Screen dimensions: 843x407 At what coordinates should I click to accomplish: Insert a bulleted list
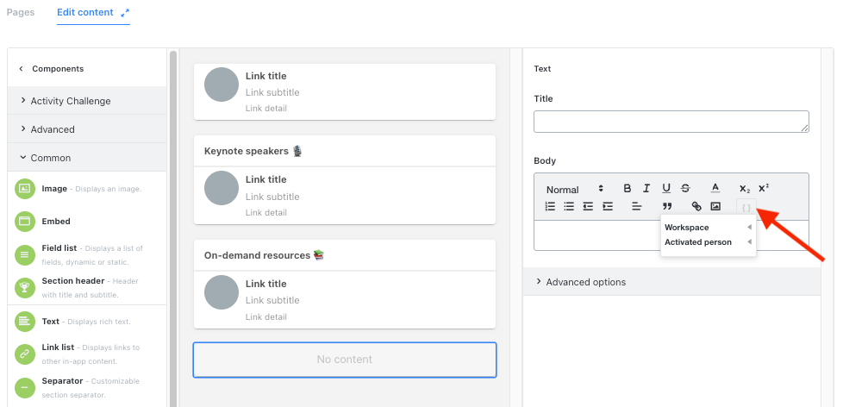[569, 206]
